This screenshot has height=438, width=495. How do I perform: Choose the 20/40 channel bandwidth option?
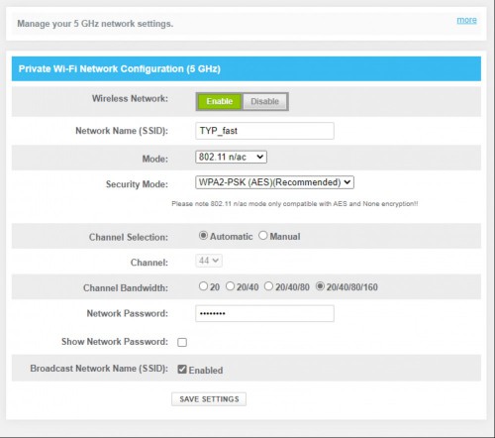point(230,286)
